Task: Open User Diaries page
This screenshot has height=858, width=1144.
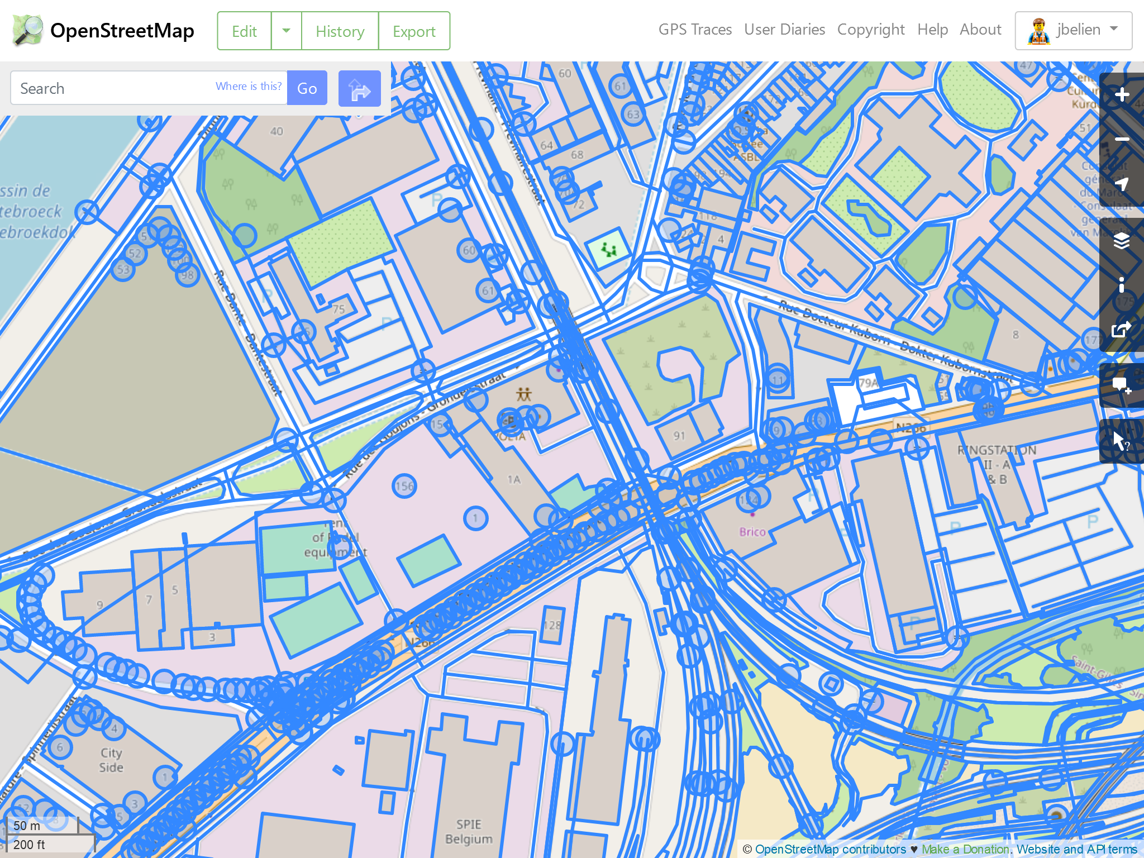Action: (x=784, y=30)
